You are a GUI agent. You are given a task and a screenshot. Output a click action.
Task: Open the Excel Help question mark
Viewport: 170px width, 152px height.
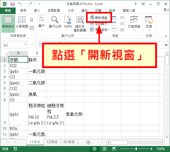click(x=135, y=4)
